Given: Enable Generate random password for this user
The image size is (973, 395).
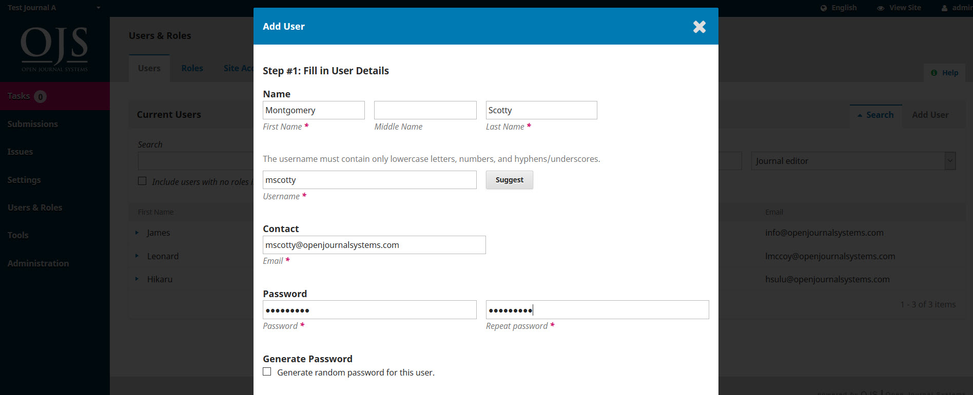Looking at the screenshot, I should [x=267, y=372].
